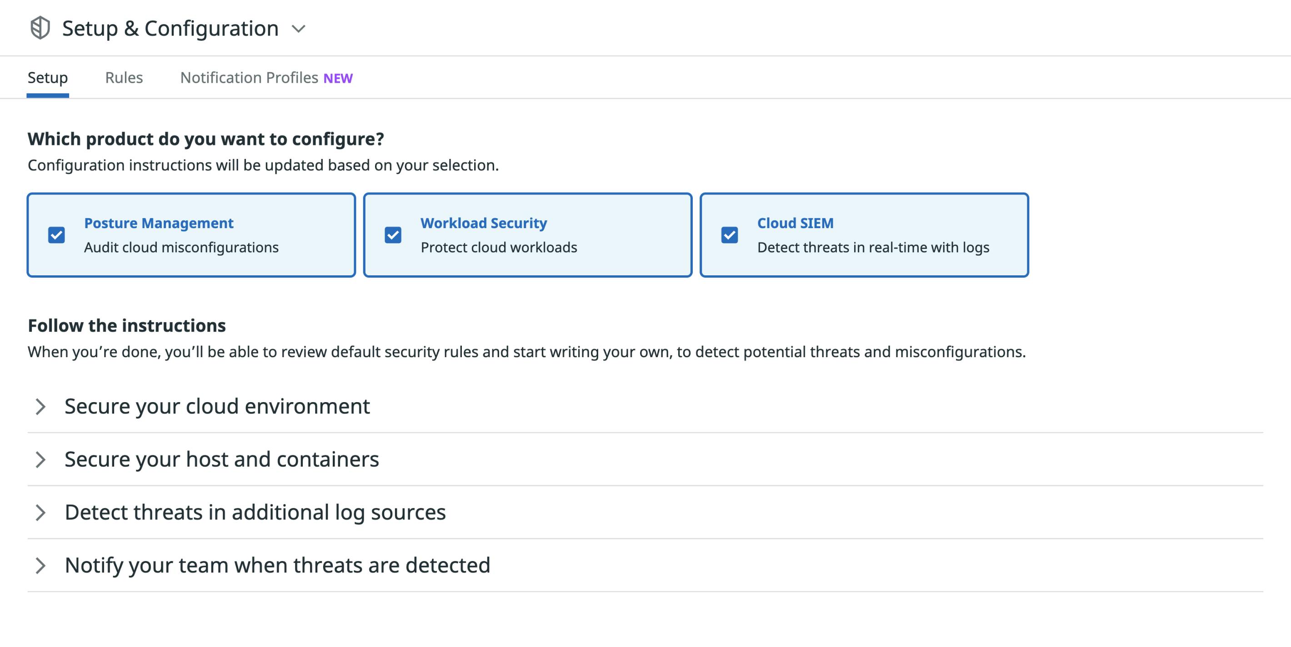The image size is (1291, 647).
Task: Open the Setup & Configuration dropdown chevron
Action: pos(299,29)
